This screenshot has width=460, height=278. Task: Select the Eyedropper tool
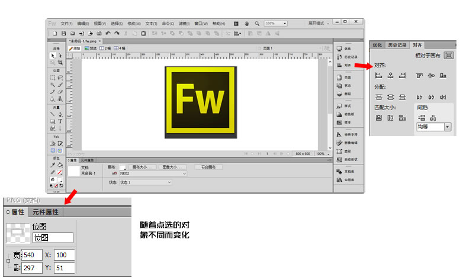click(53, 165)
